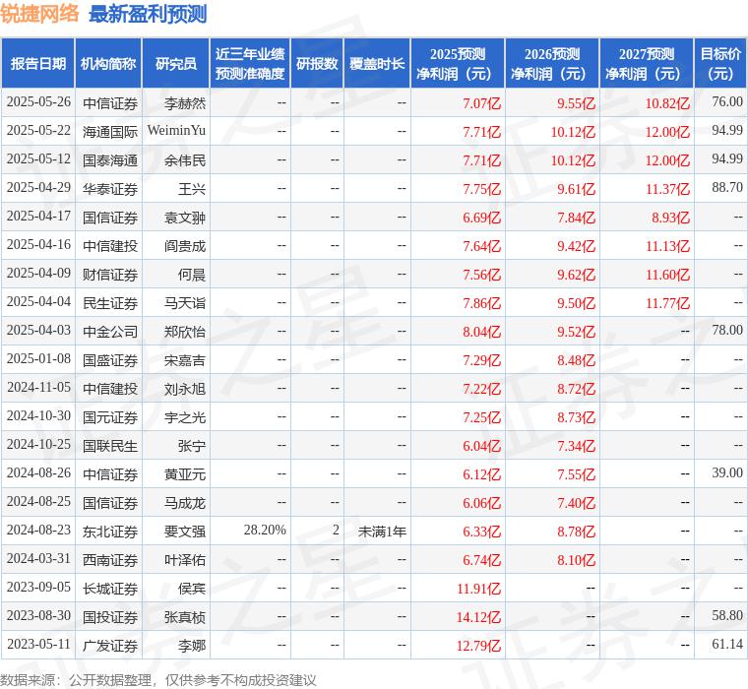Select date cell 2024-11-05
Screen dimensions: 748x689
pyautogui.click(x=38, y=388)
